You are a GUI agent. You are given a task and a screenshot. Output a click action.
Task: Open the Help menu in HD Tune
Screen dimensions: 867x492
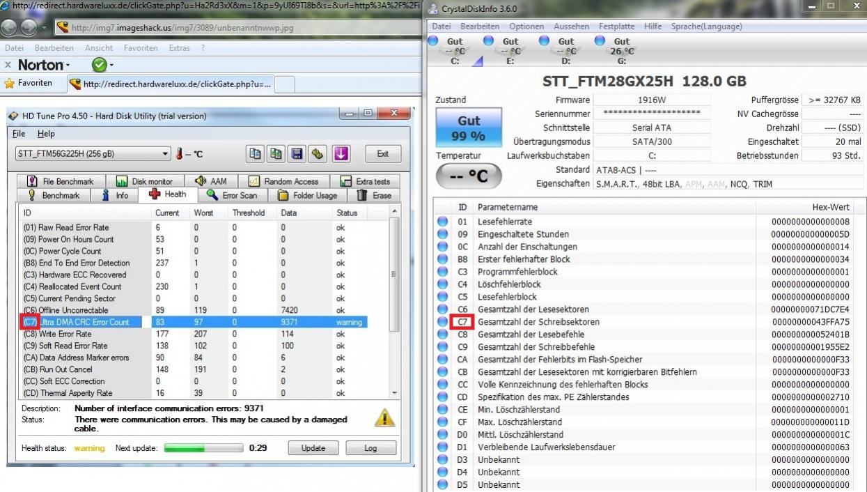coord(46,134)
